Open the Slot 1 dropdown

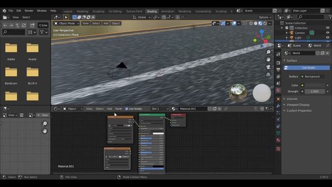pos(160,109)
